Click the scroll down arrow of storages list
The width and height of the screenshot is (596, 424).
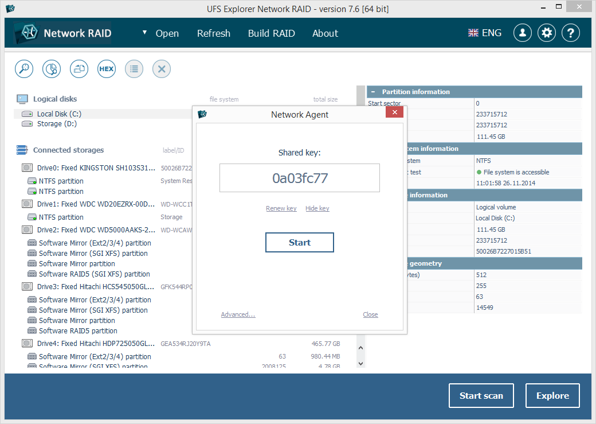360,364
